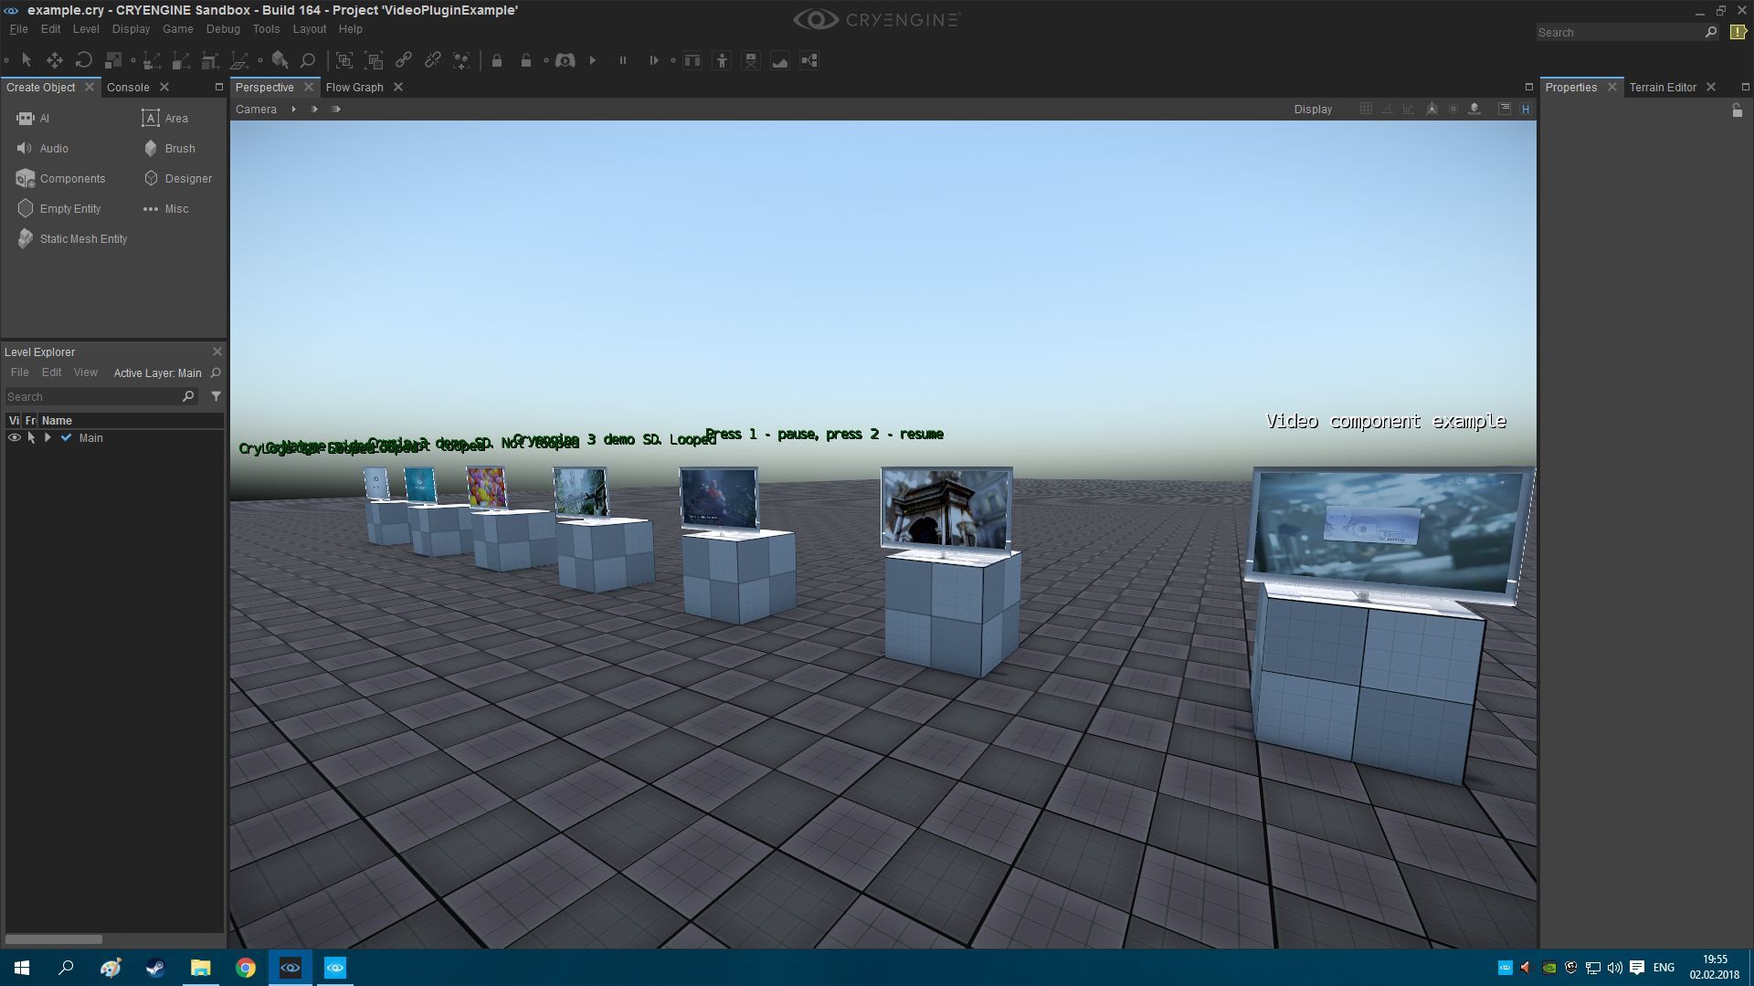Screen dimensions: 1754x986
Task: Click the closed padlock freeze icon
Action: (x=497, y=60)
